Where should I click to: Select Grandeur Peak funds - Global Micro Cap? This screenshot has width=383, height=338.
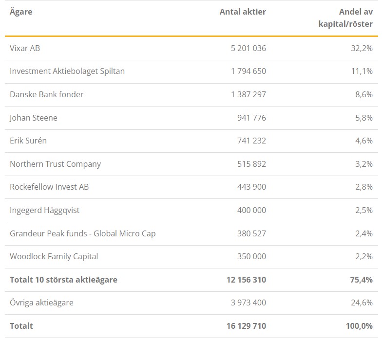point(82,233)
